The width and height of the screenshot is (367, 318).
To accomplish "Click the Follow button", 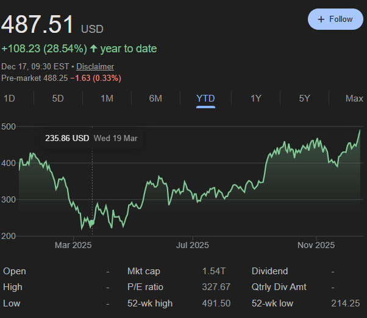I will (335, 19).
